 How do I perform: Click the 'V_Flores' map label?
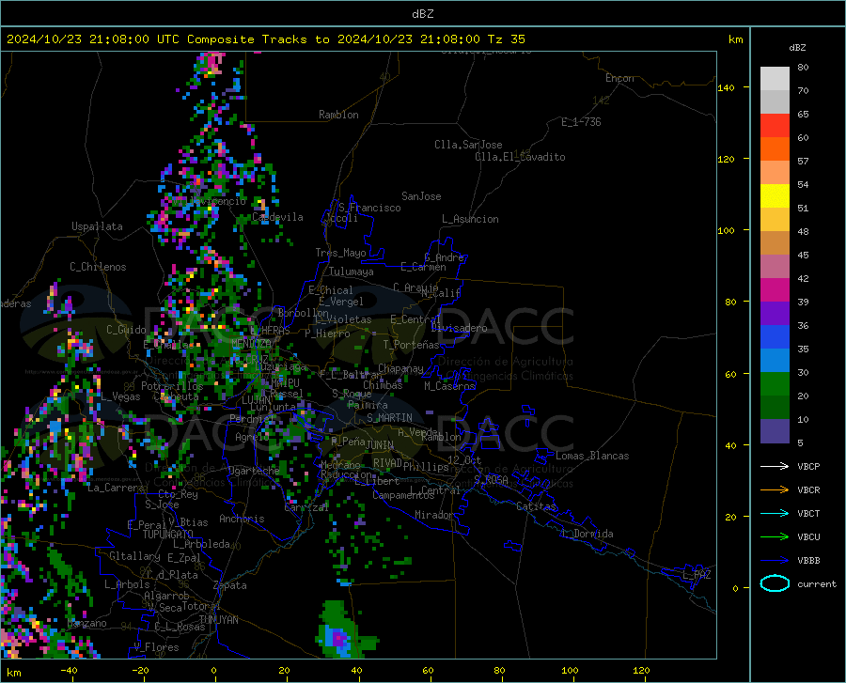(156, 647)
